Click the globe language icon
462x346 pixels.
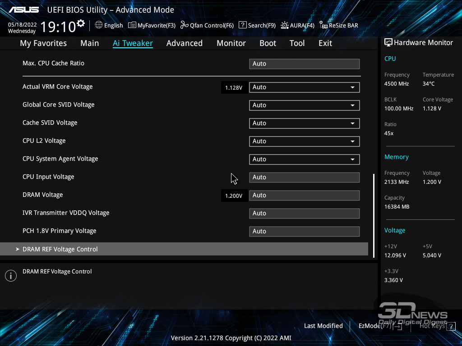99,25
